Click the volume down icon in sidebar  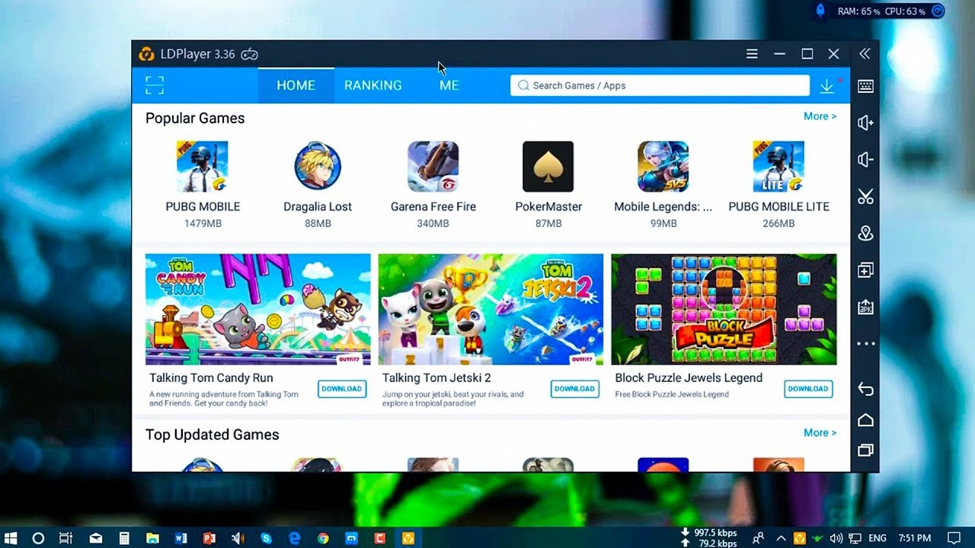pos(865,160)
